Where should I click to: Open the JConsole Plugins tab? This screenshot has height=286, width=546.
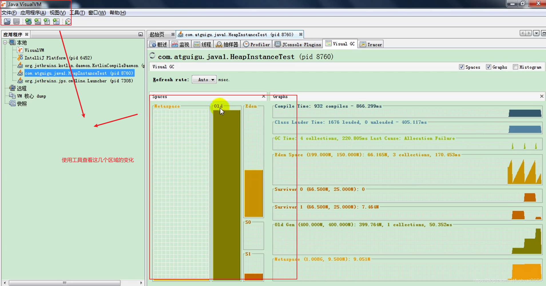(x=298, y=44)
